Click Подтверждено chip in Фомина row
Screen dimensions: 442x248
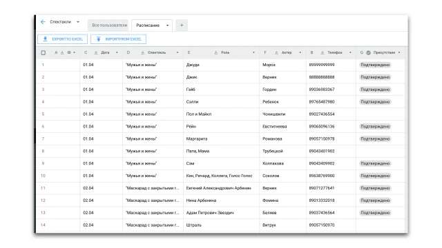[x=375, y=200]
